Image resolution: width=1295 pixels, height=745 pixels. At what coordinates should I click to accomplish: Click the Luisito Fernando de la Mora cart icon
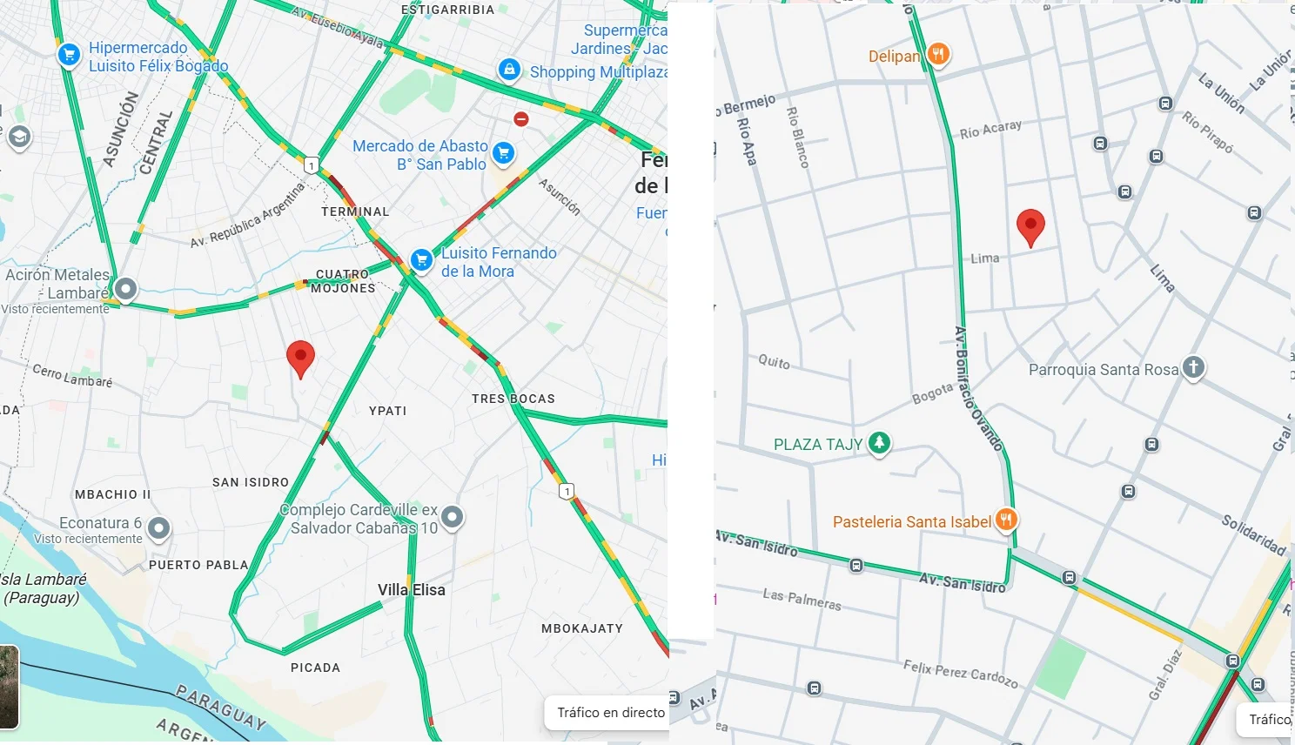[422, 260]
